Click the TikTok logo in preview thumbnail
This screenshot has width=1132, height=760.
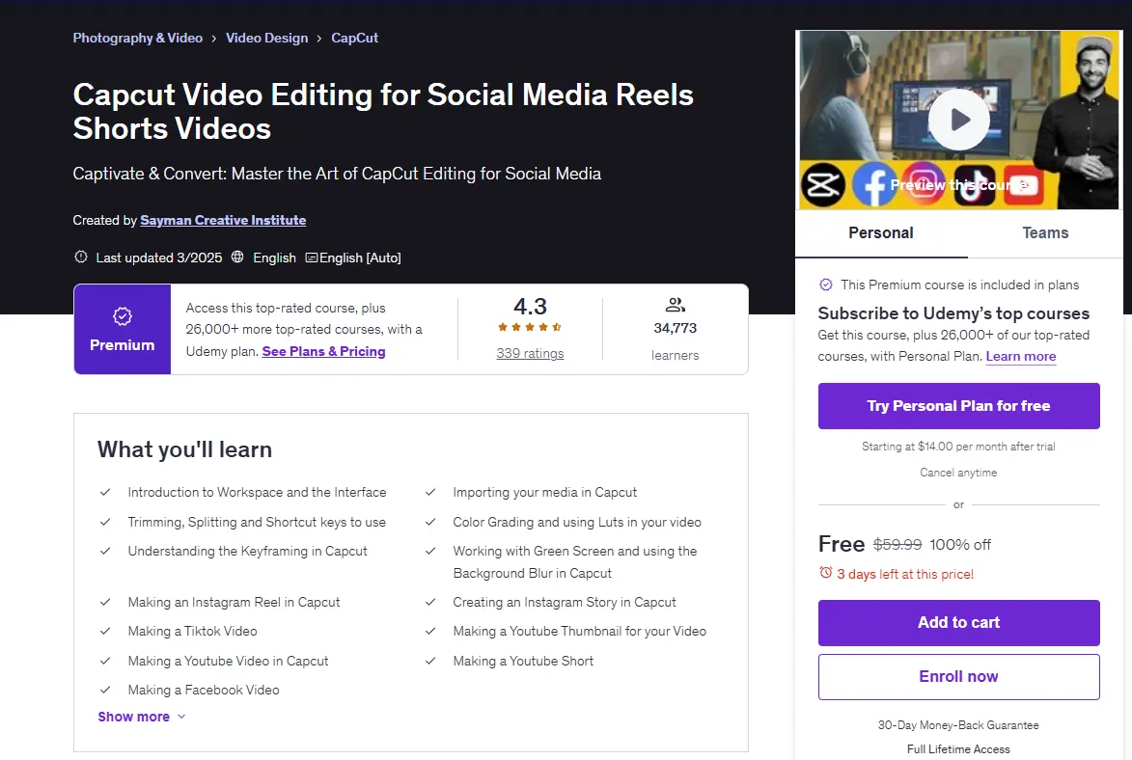tap(974, 185)
